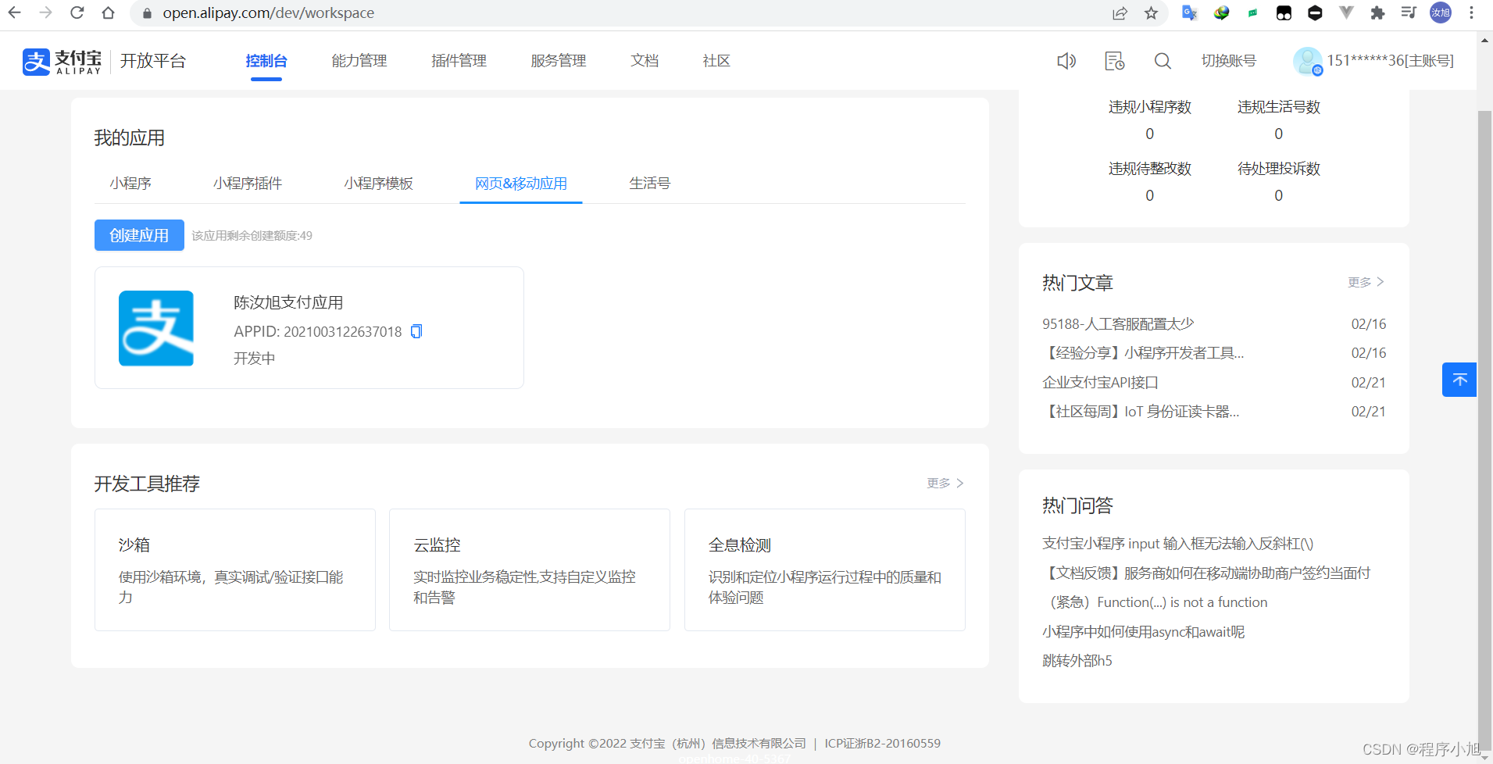The image size is (1493, 764).
Task: Click the ICP证浙B2-20160559 footer text
Action: click(882, 743)
